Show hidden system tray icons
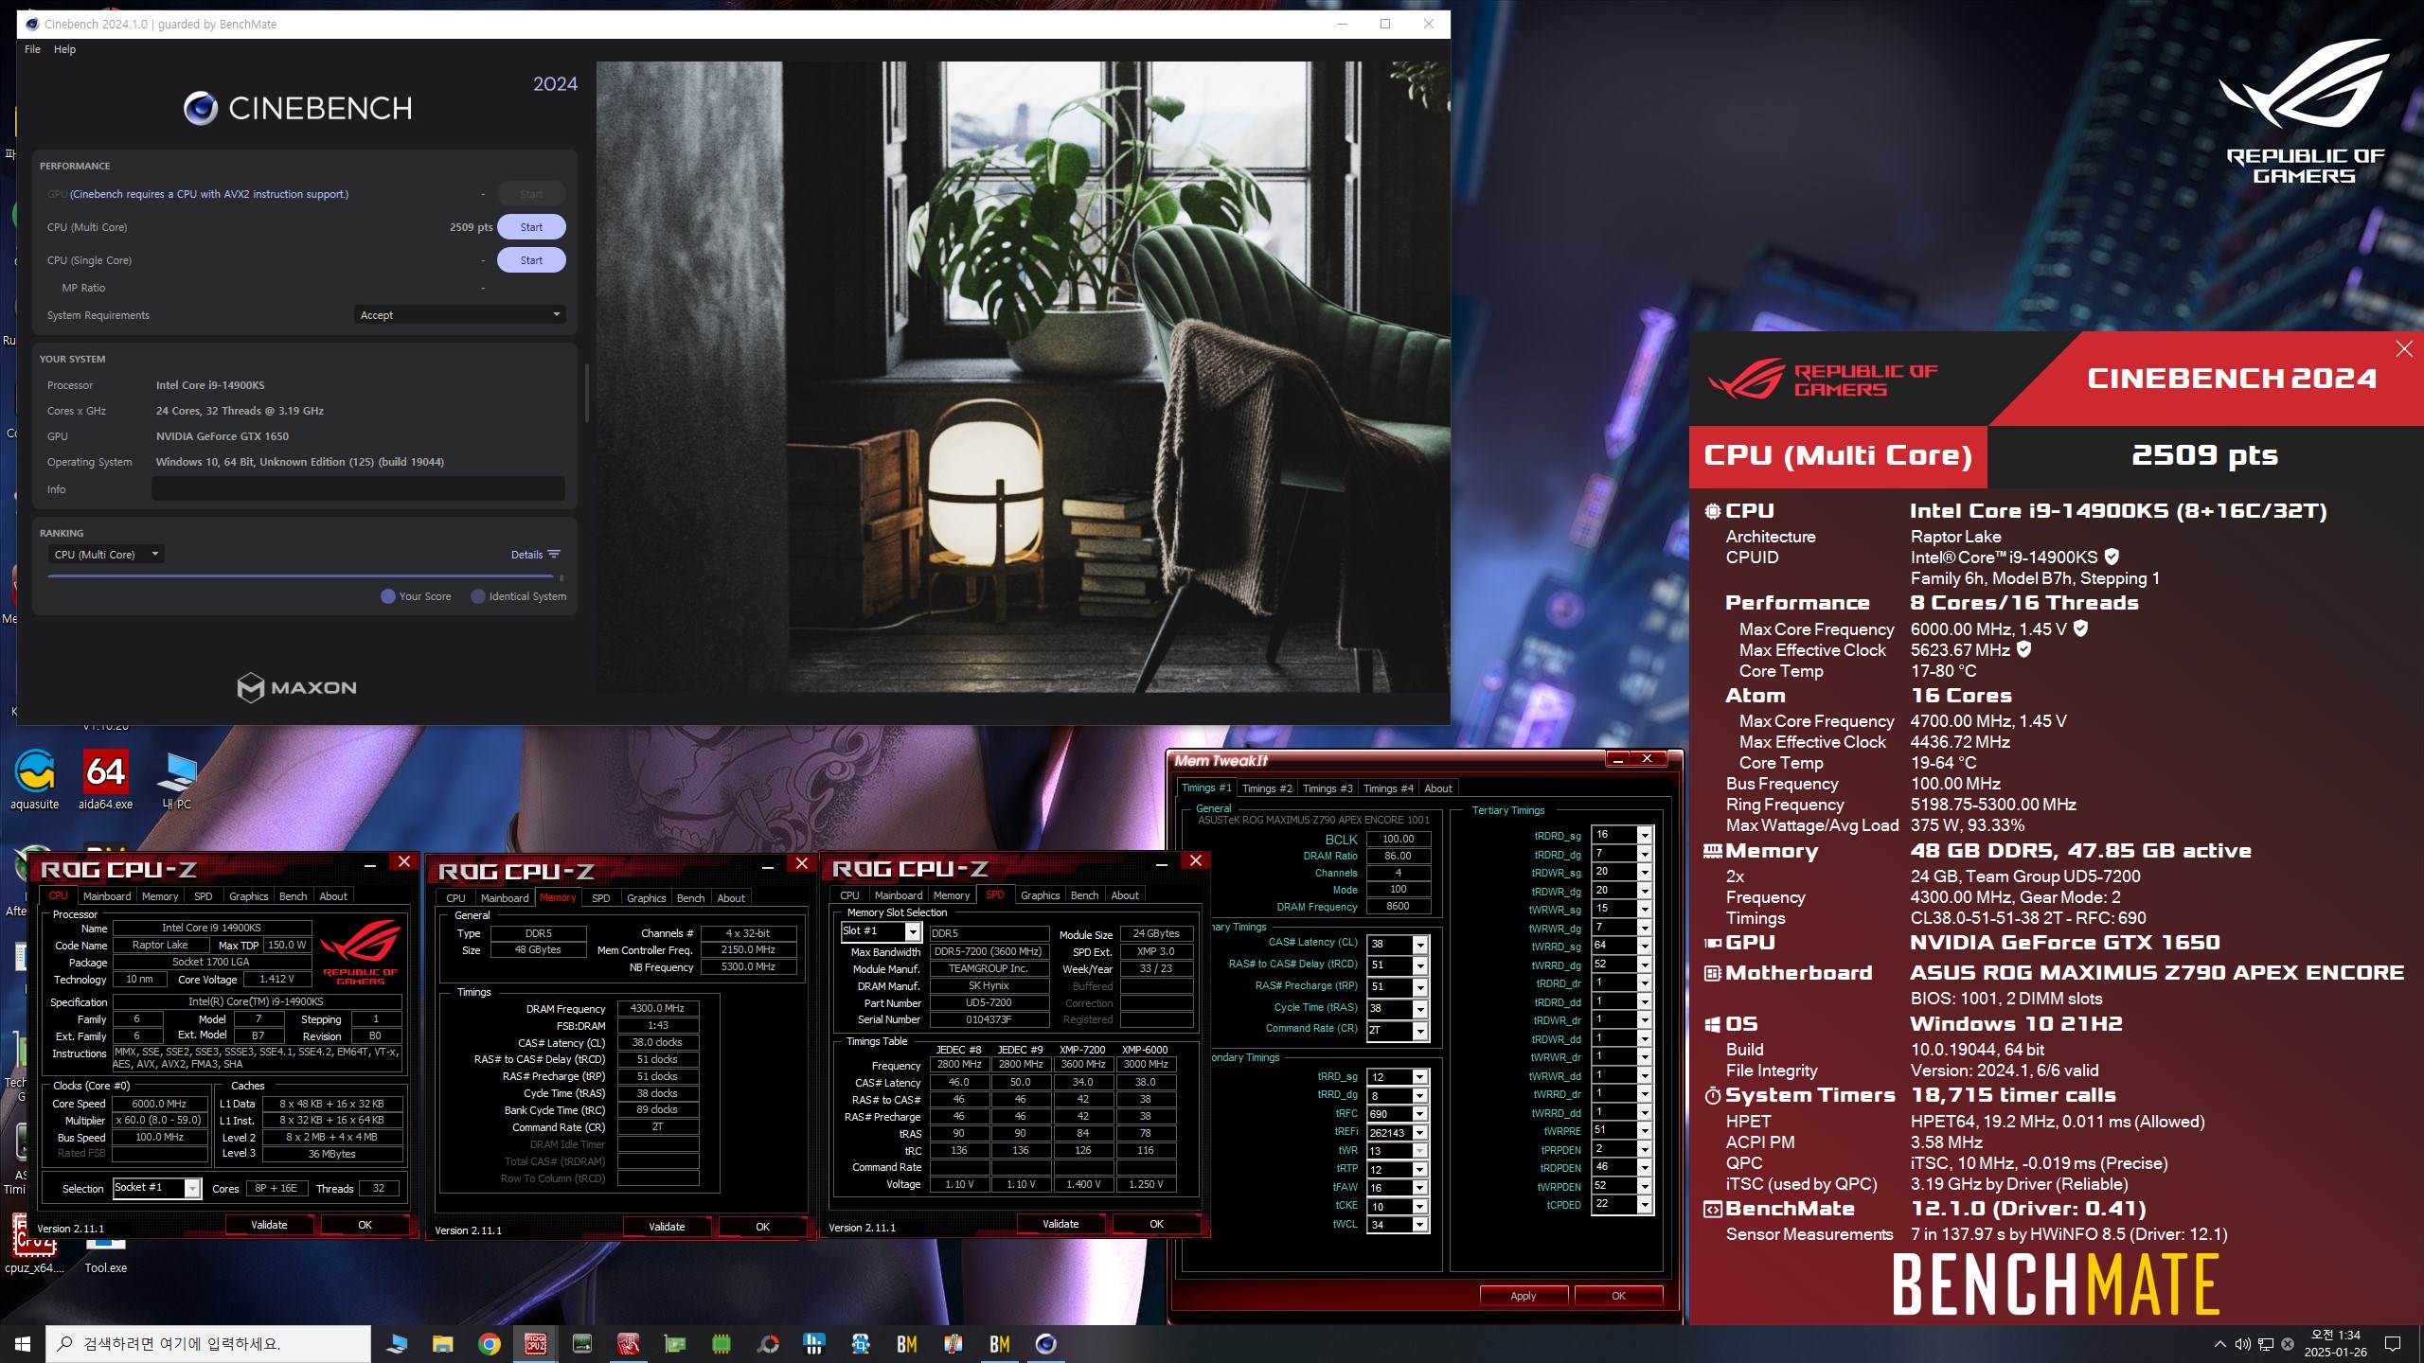 pos(2219,1344)
